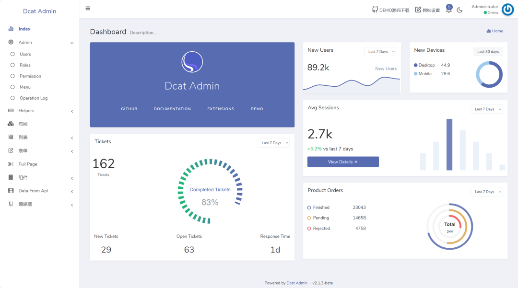Click the DOCUMENTATION link in banner
Screen dimensions: 518x288
pos(172,109)
